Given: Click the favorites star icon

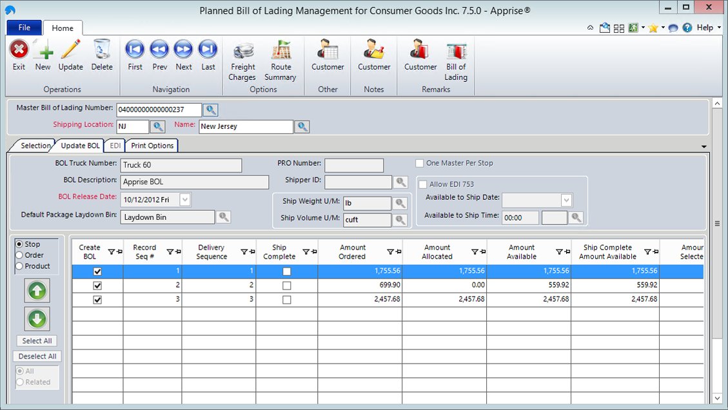Looking at the screenshot, I should pos(653,28).
